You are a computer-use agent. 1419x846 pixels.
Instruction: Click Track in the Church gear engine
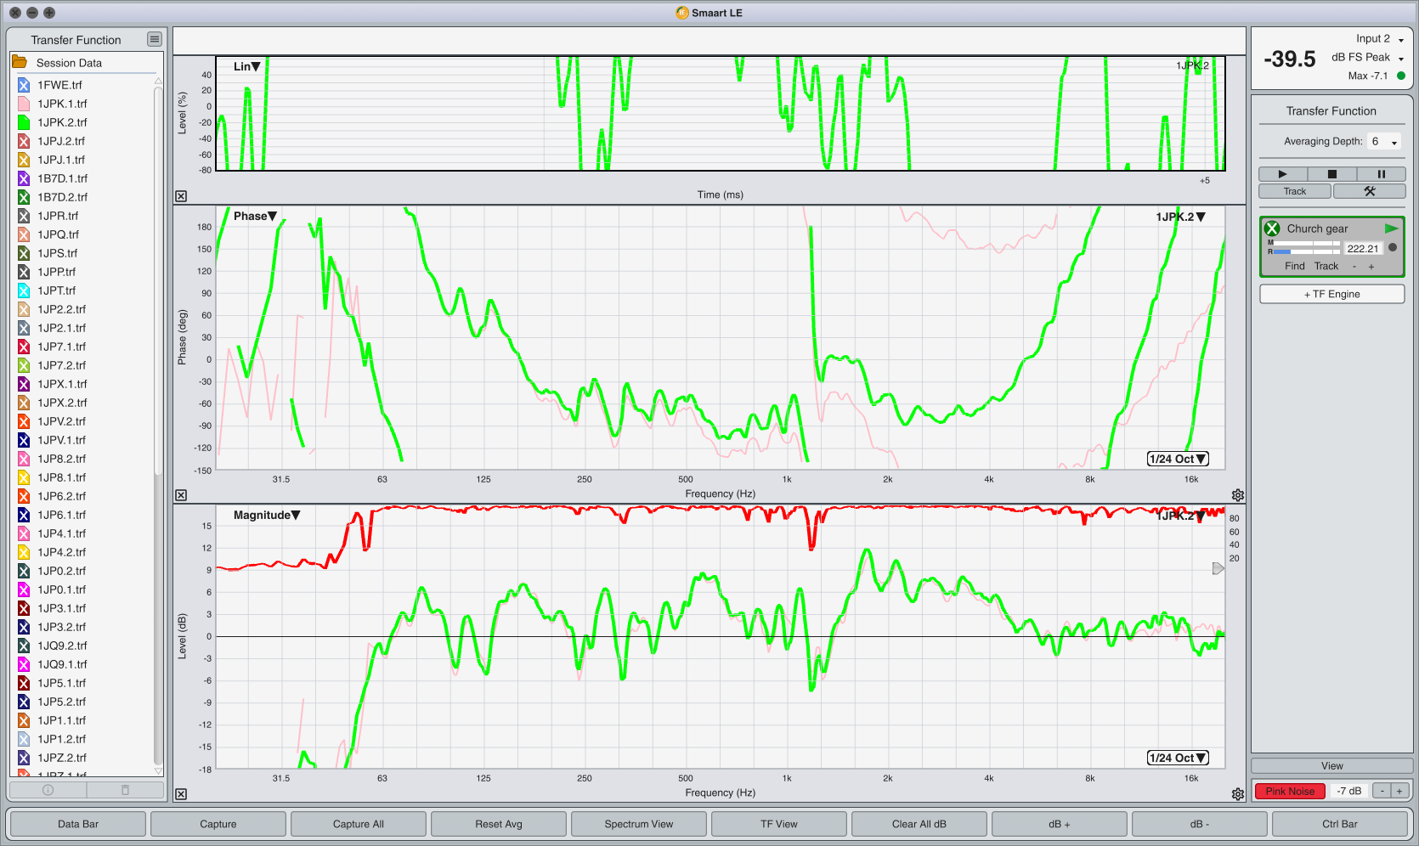click(1326, 266)
